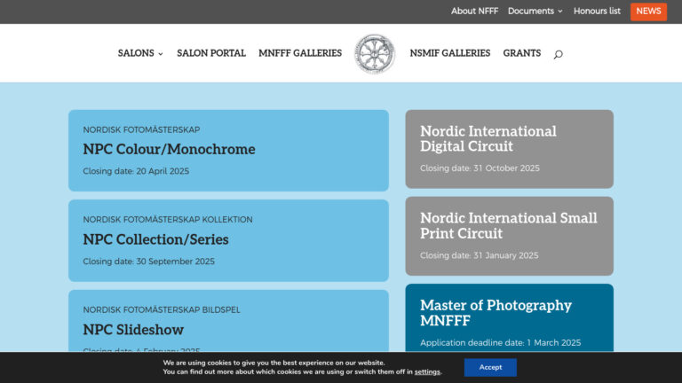Click the NFFF wheel logo
This screenshot has width=682, height=383.
coord(375,54)
